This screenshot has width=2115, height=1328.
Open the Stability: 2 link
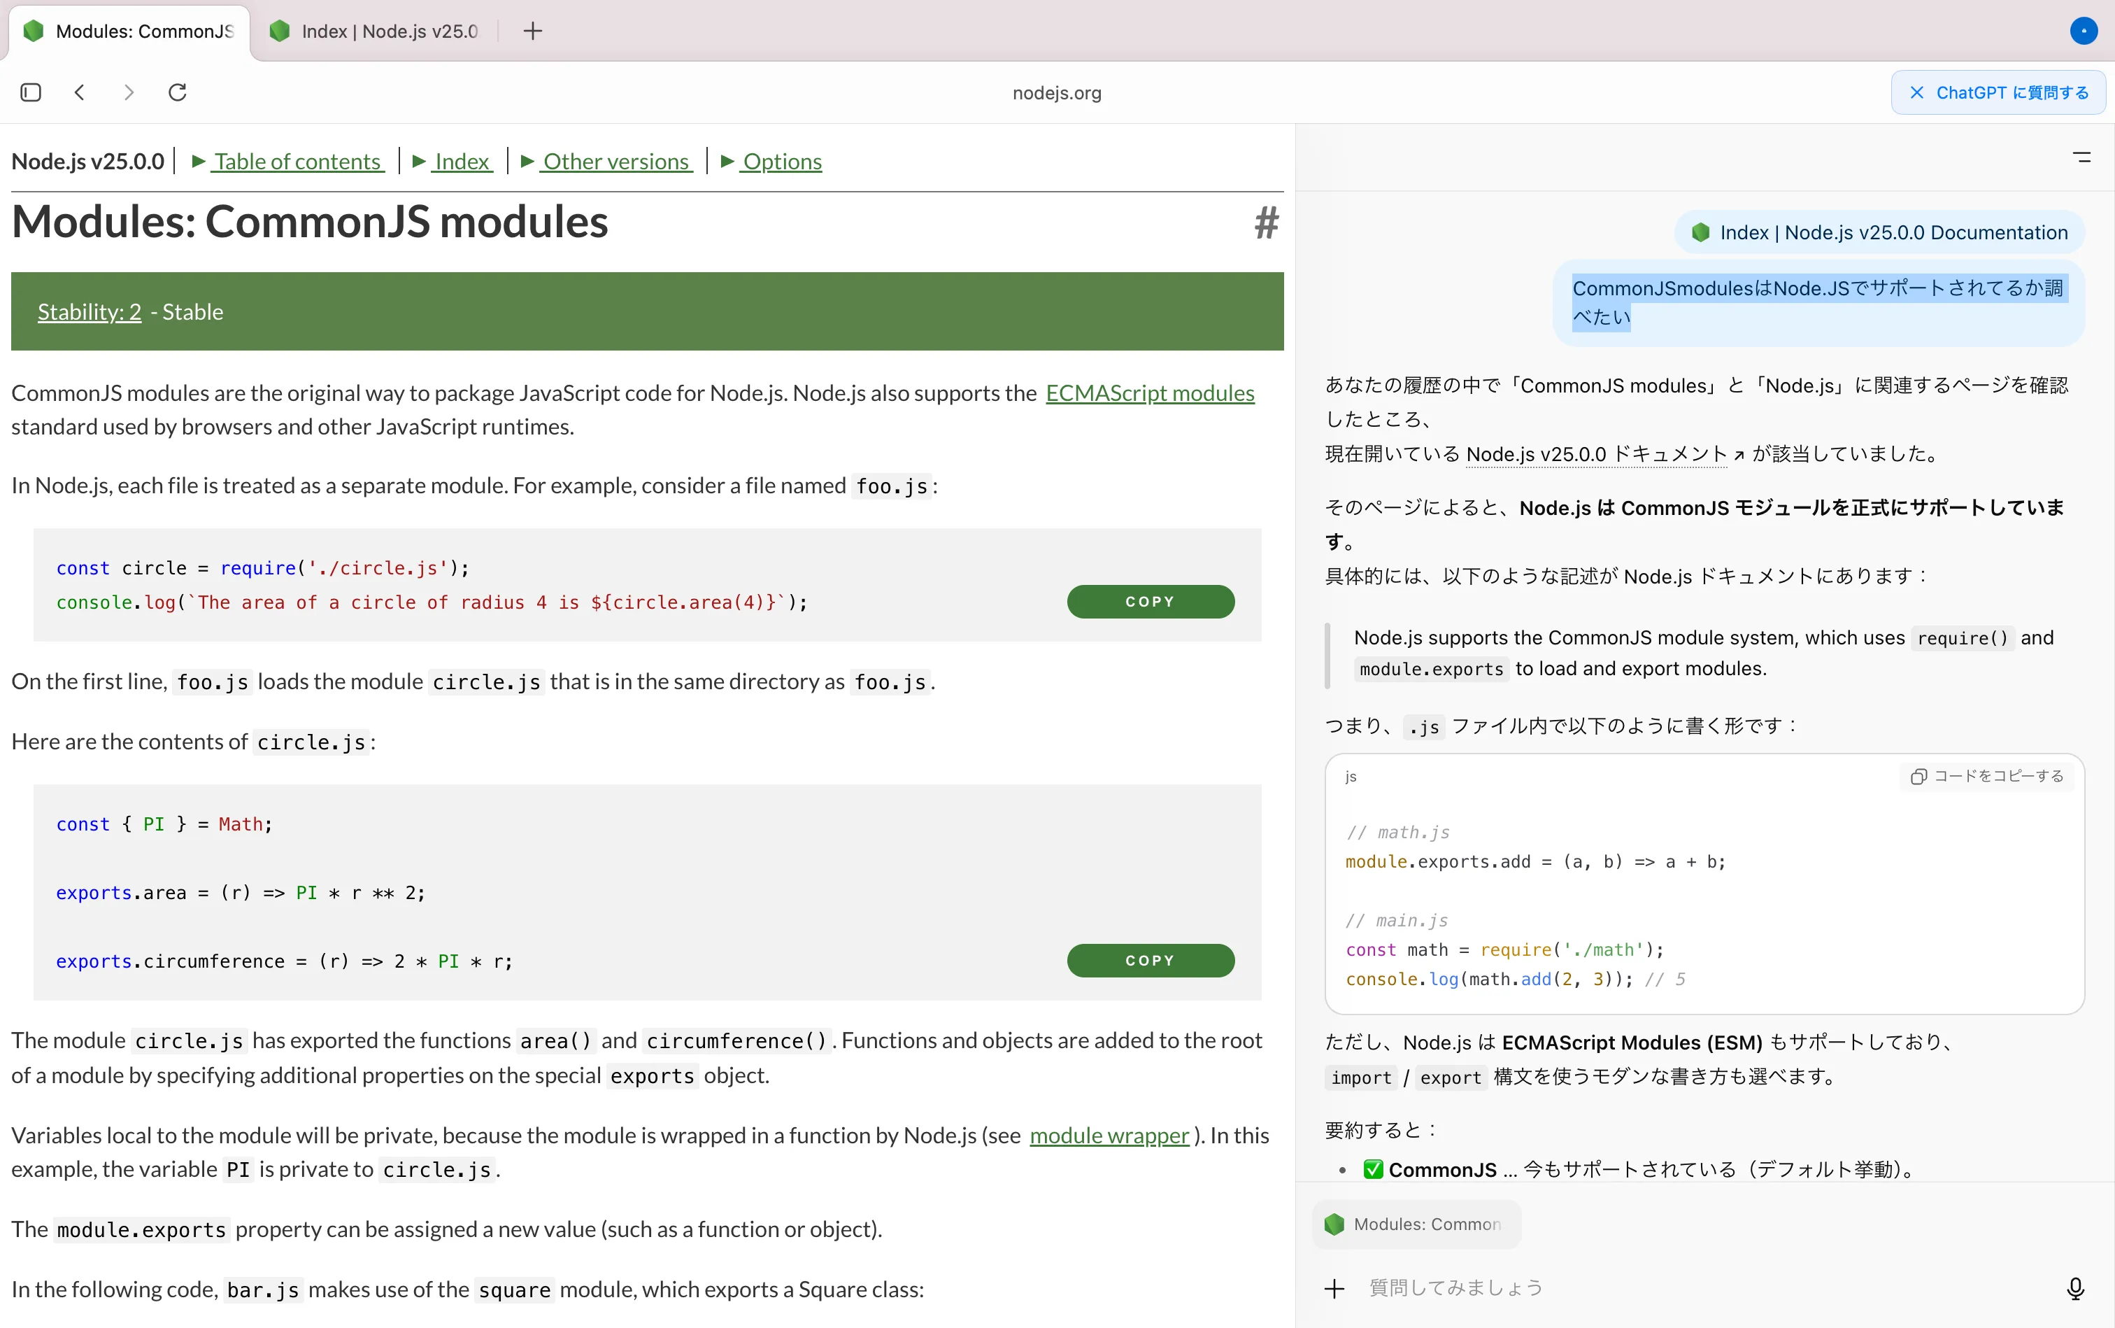(x=89, y=311)
